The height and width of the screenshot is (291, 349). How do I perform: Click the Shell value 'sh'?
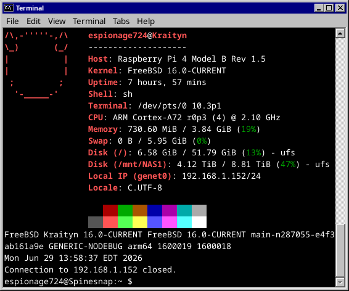[x=128, y=94]
